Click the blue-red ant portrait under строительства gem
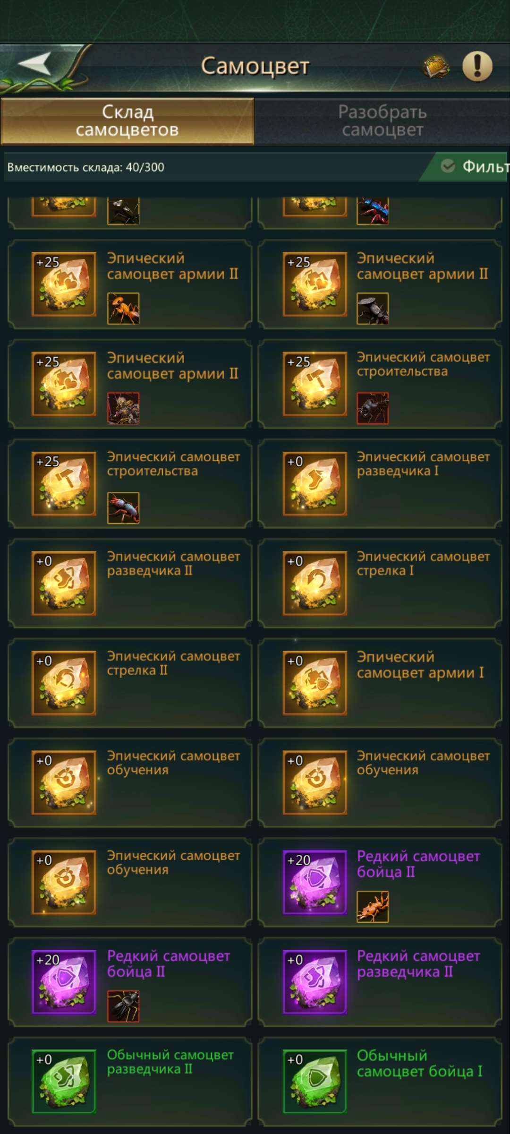The width and height of the screenshot is (510, 1134). tap(123, 508)
